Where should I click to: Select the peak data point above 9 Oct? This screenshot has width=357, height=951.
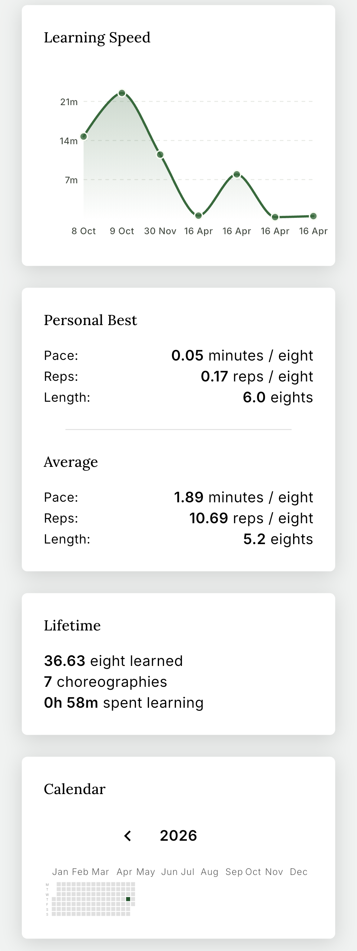[x=122, y=93]
